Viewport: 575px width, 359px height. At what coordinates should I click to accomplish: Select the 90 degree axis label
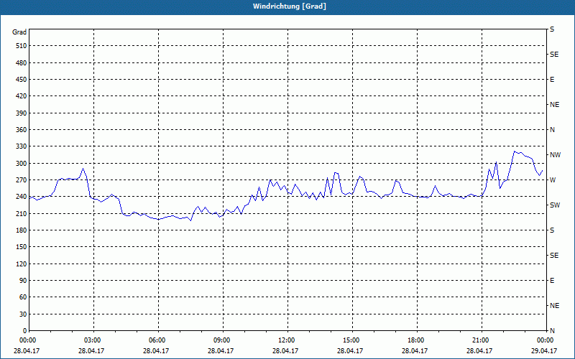coord(23,281)
